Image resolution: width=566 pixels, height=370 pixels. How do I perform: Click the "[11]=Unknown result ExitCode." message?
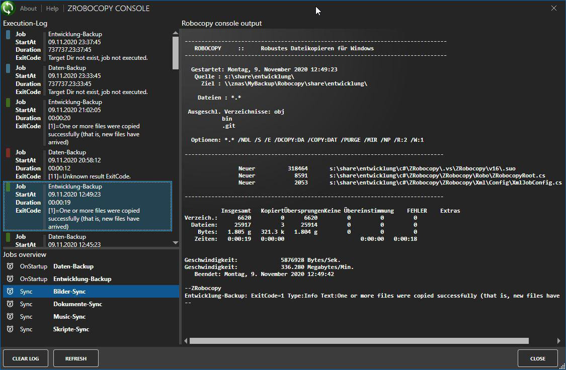point(90,176)
